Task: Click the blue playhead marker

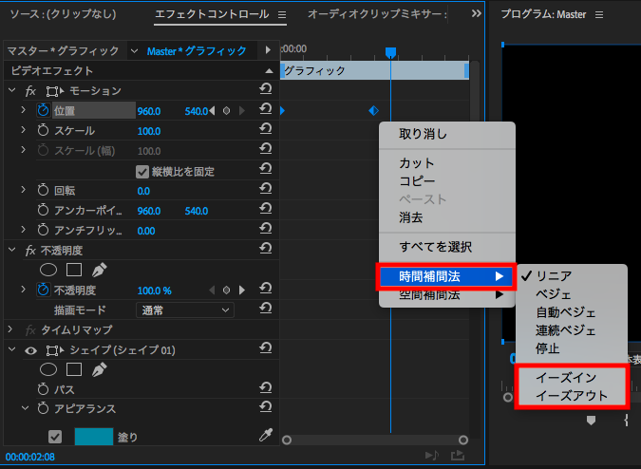Action: pos(391,52)
